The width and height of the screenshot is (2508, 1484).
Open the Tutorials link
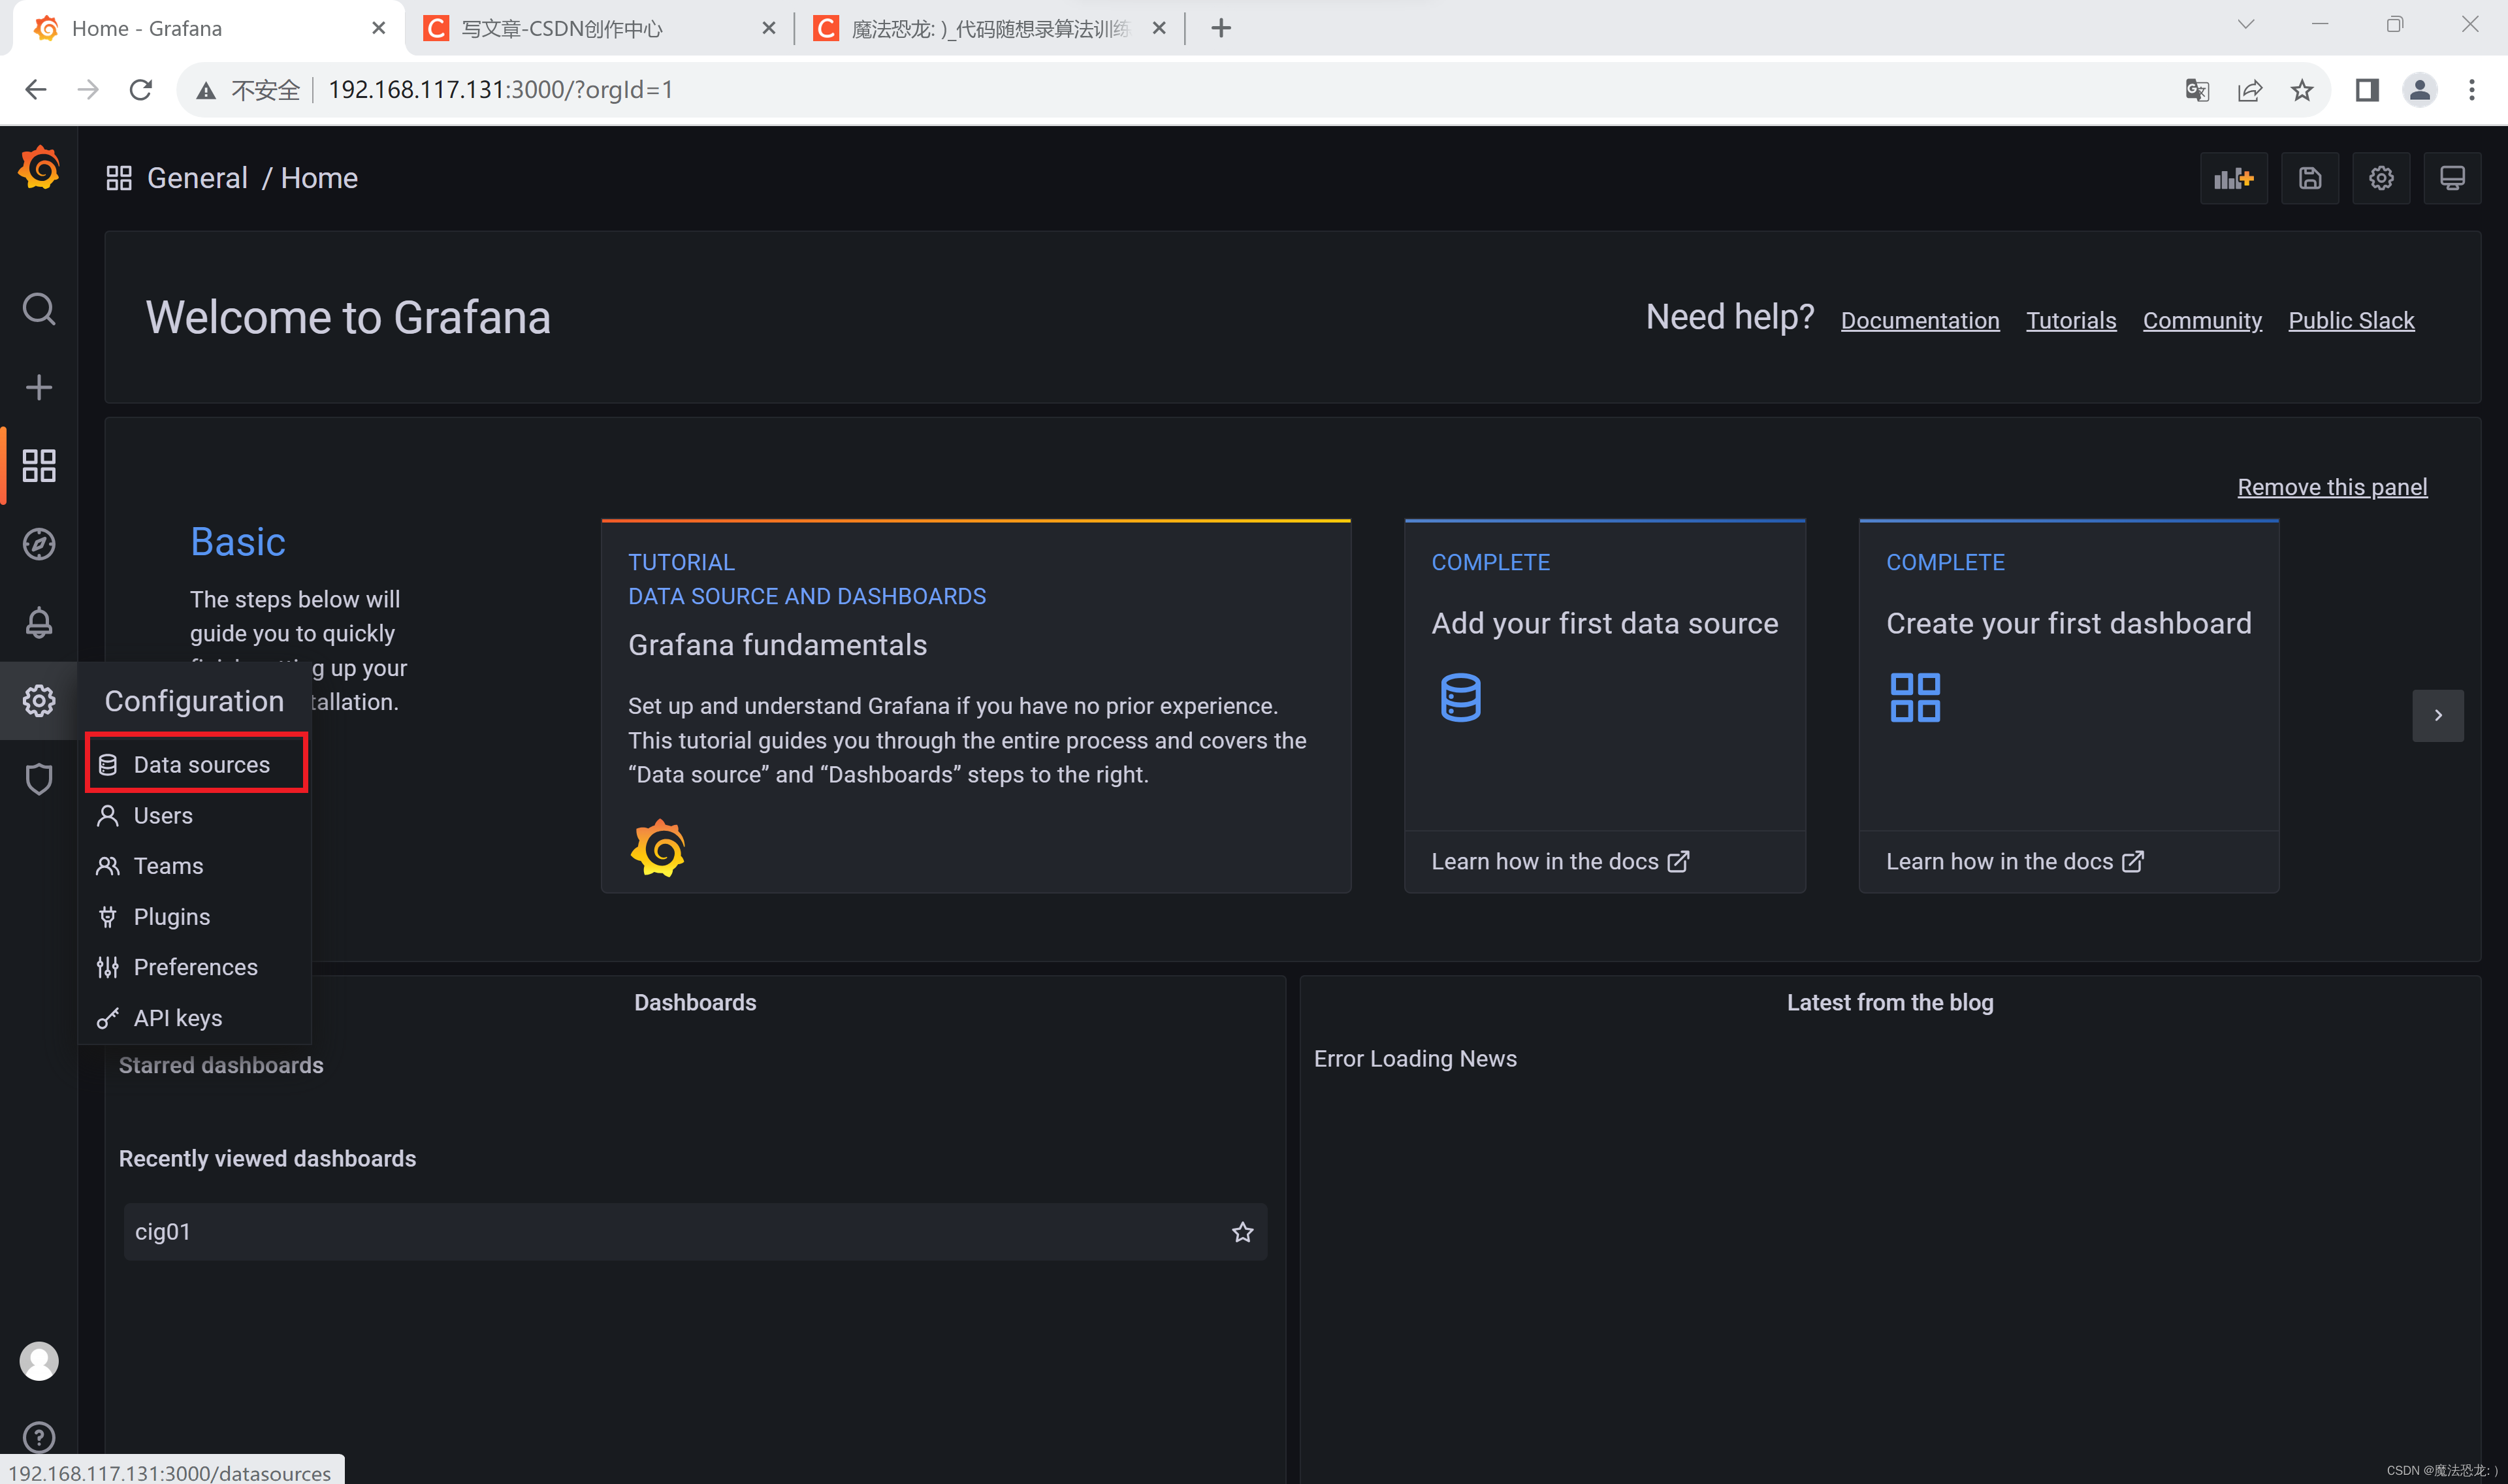tap(2070, 320)
